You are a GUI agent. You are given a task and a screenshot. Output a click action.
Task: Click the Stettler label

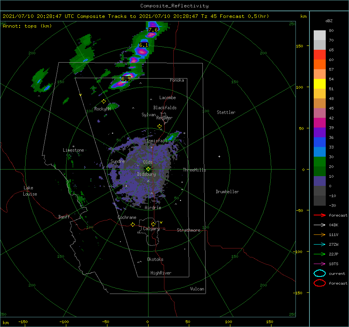point(226,112)
